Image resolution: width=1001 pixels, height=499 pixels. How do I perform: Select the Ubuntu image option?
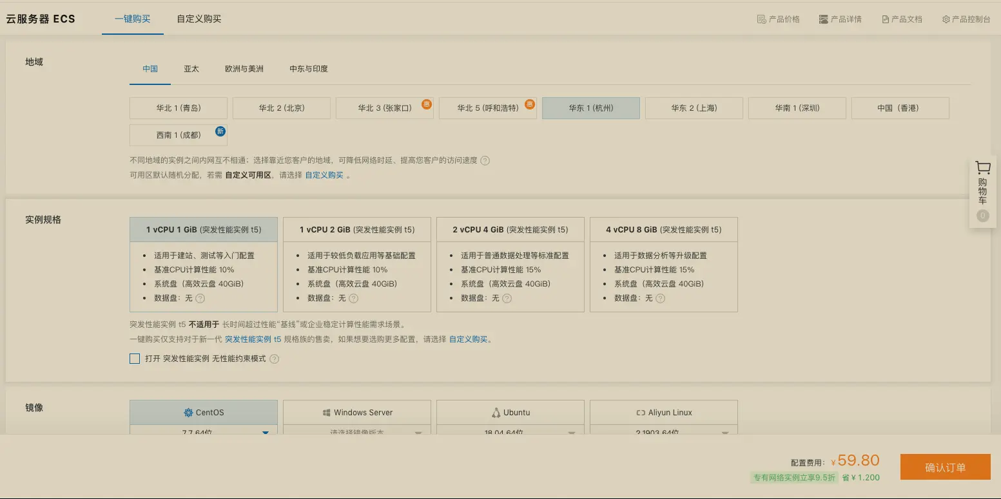pyautogui.click(x=510, y=413)
